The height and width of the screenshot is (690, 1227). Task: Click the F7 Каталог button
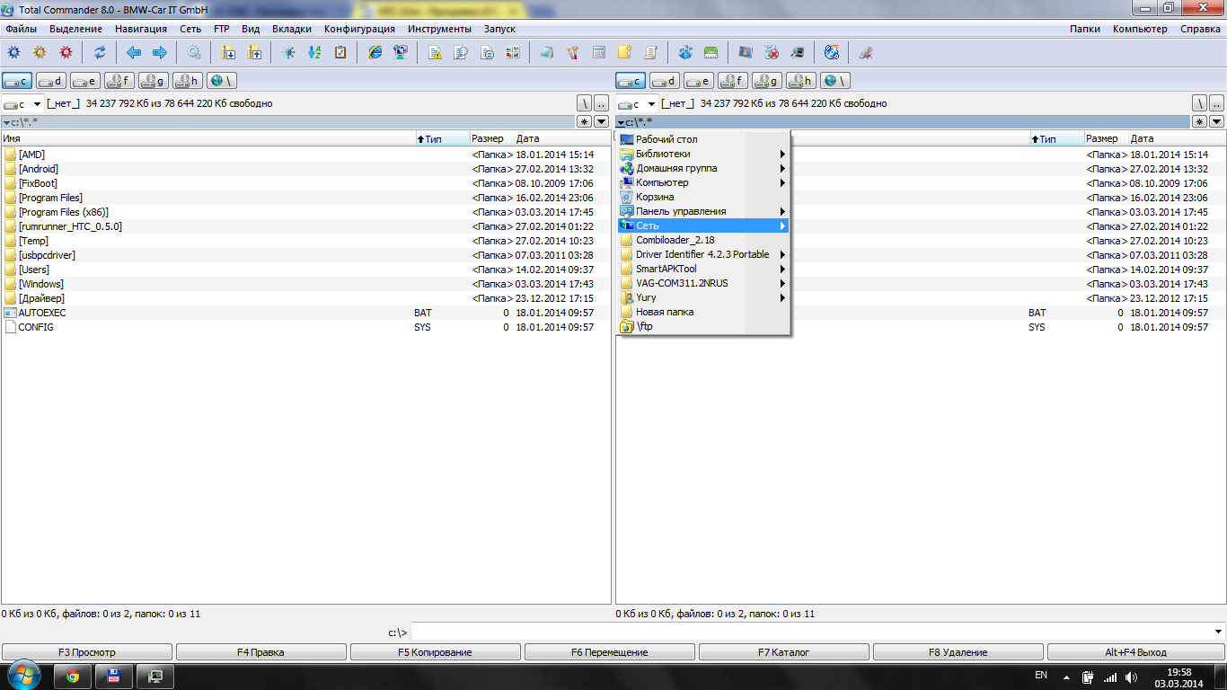(x=784, y=652)
